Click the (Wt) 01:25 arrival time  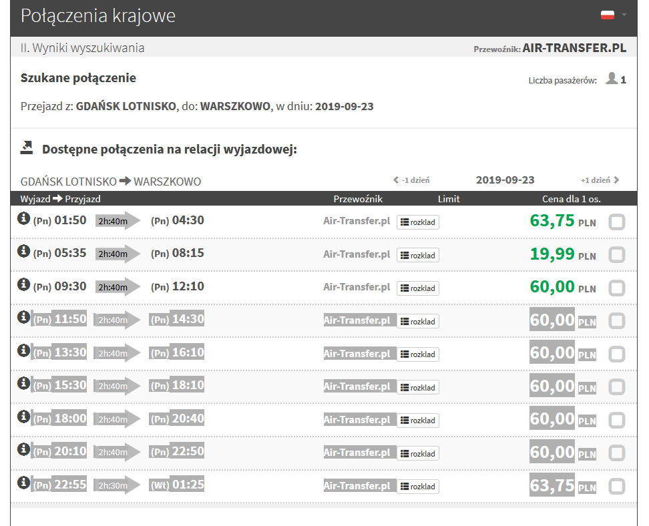tap(177, 484)
